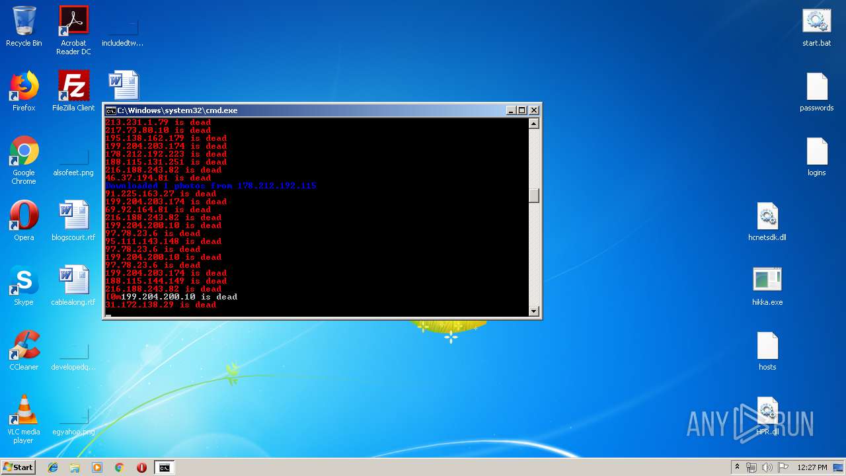Click the line "69.92.164.81 is dead"
Image resolution: width=846 pixels, height=476 pixels.
tap(158, 210)
